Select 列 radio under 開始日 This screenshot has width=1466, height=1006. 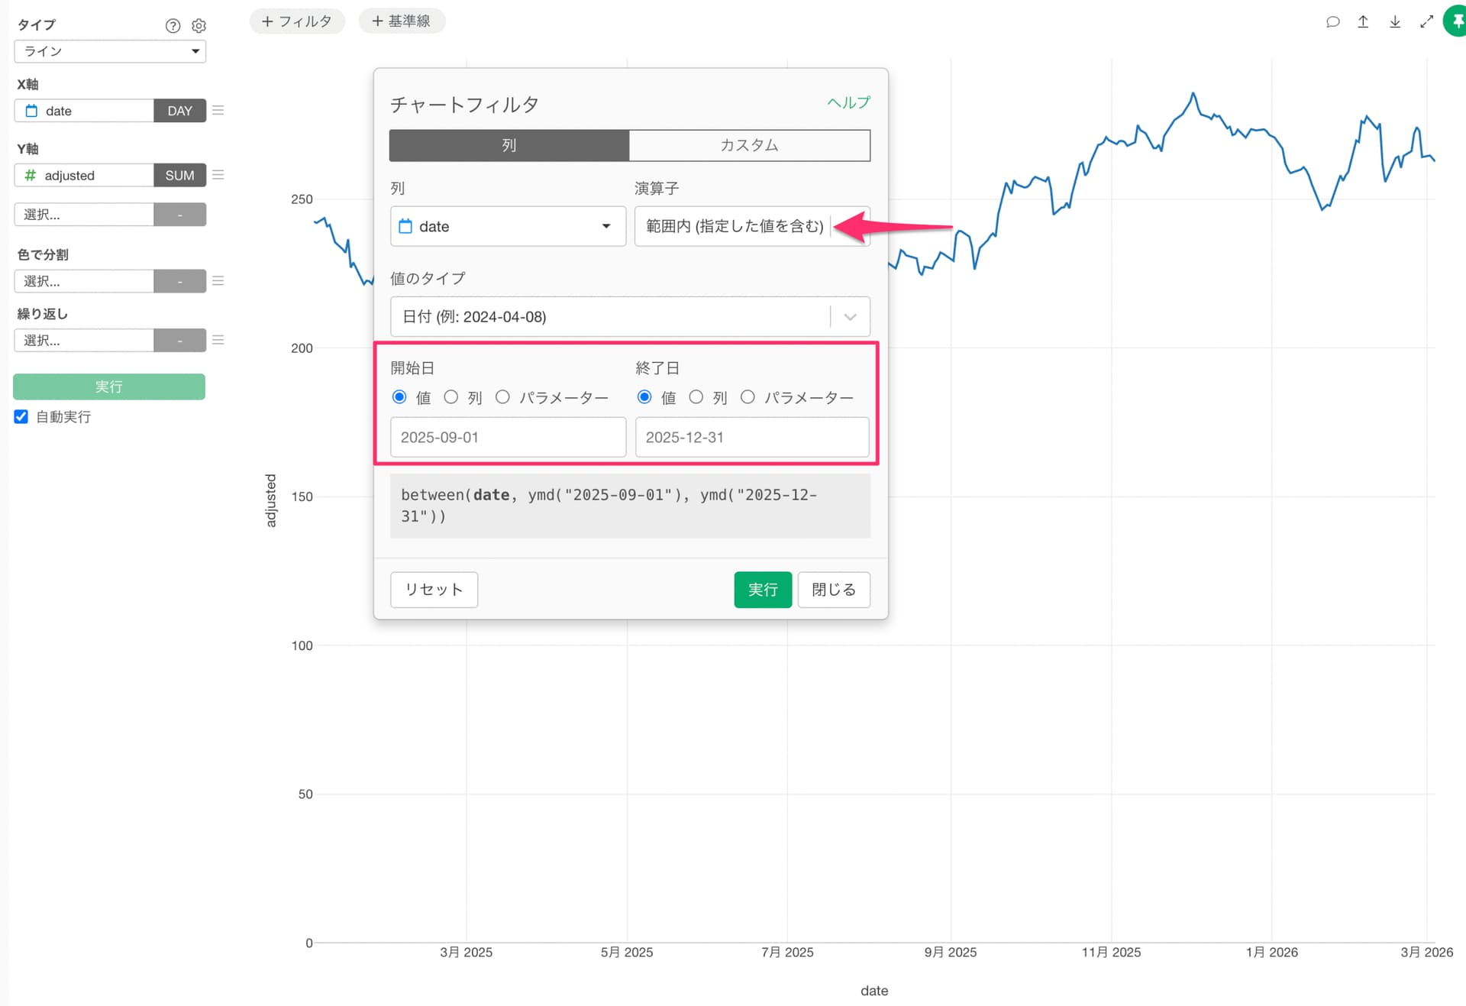coord(451,397)
